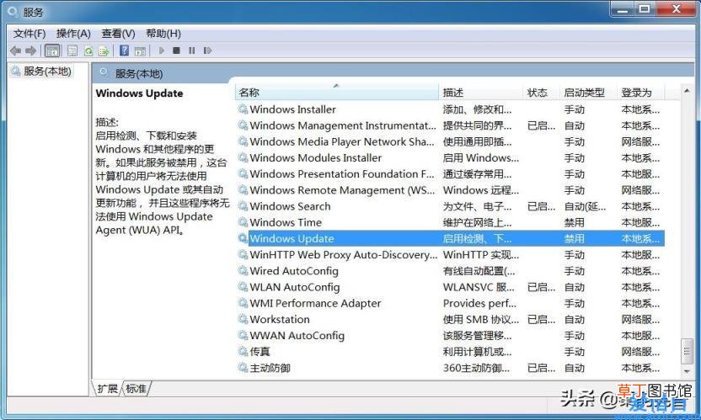Switch to the 标准 tab
The image size is (701, 420).
click(x=136, y=389)
